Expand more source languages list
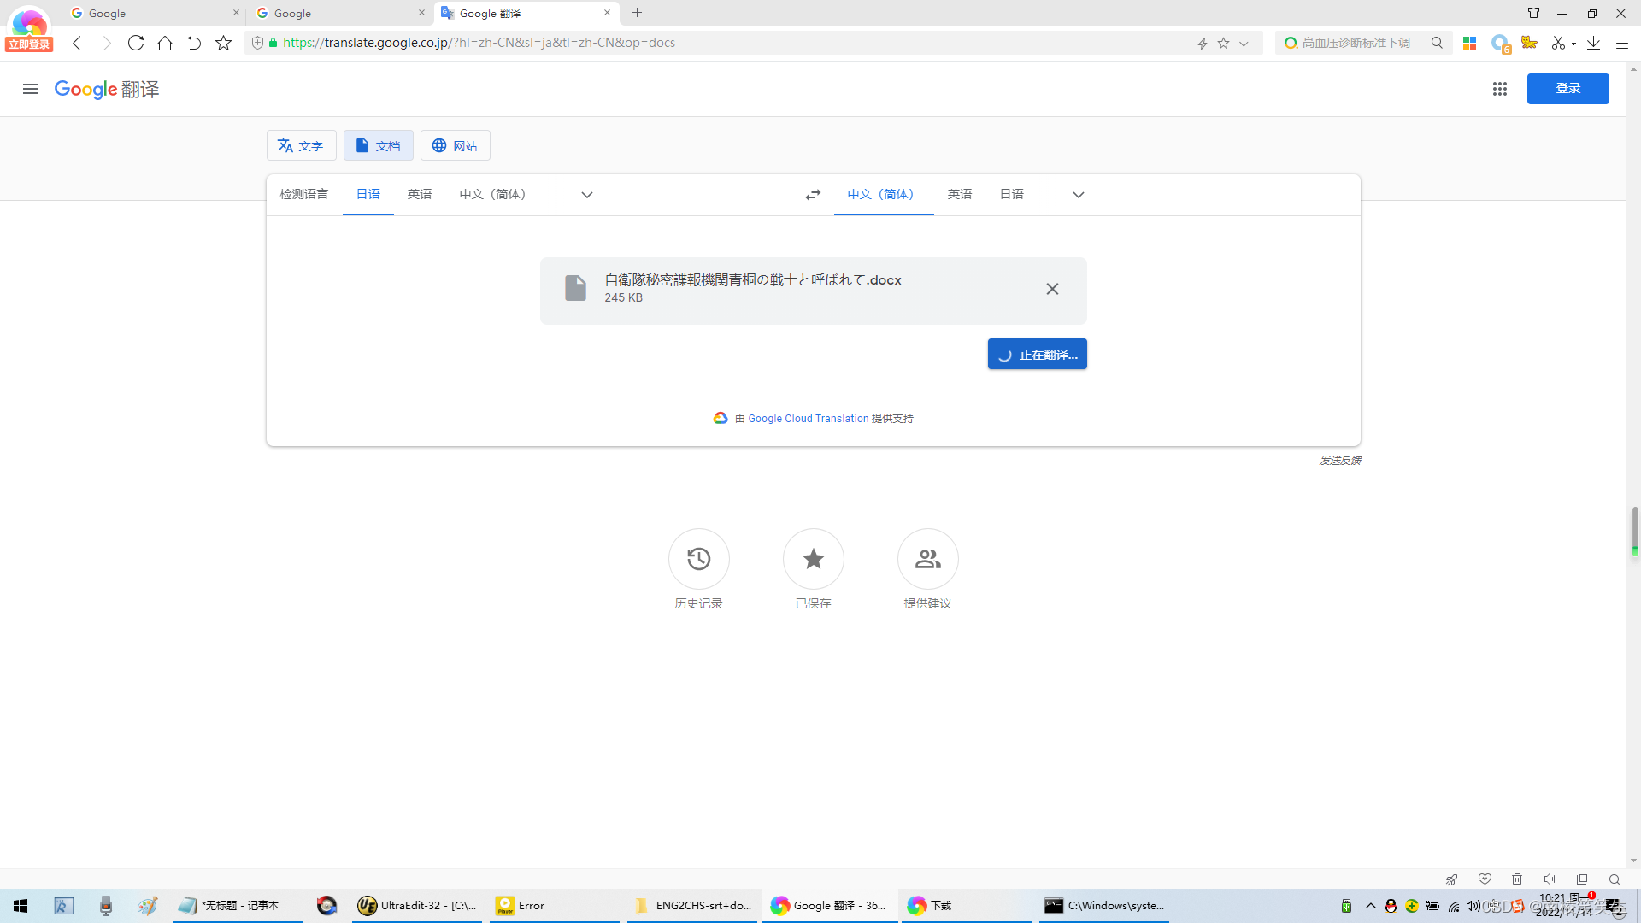This screenshot has width=1641, height=923. pyautogui.click(x=586, y=195)
